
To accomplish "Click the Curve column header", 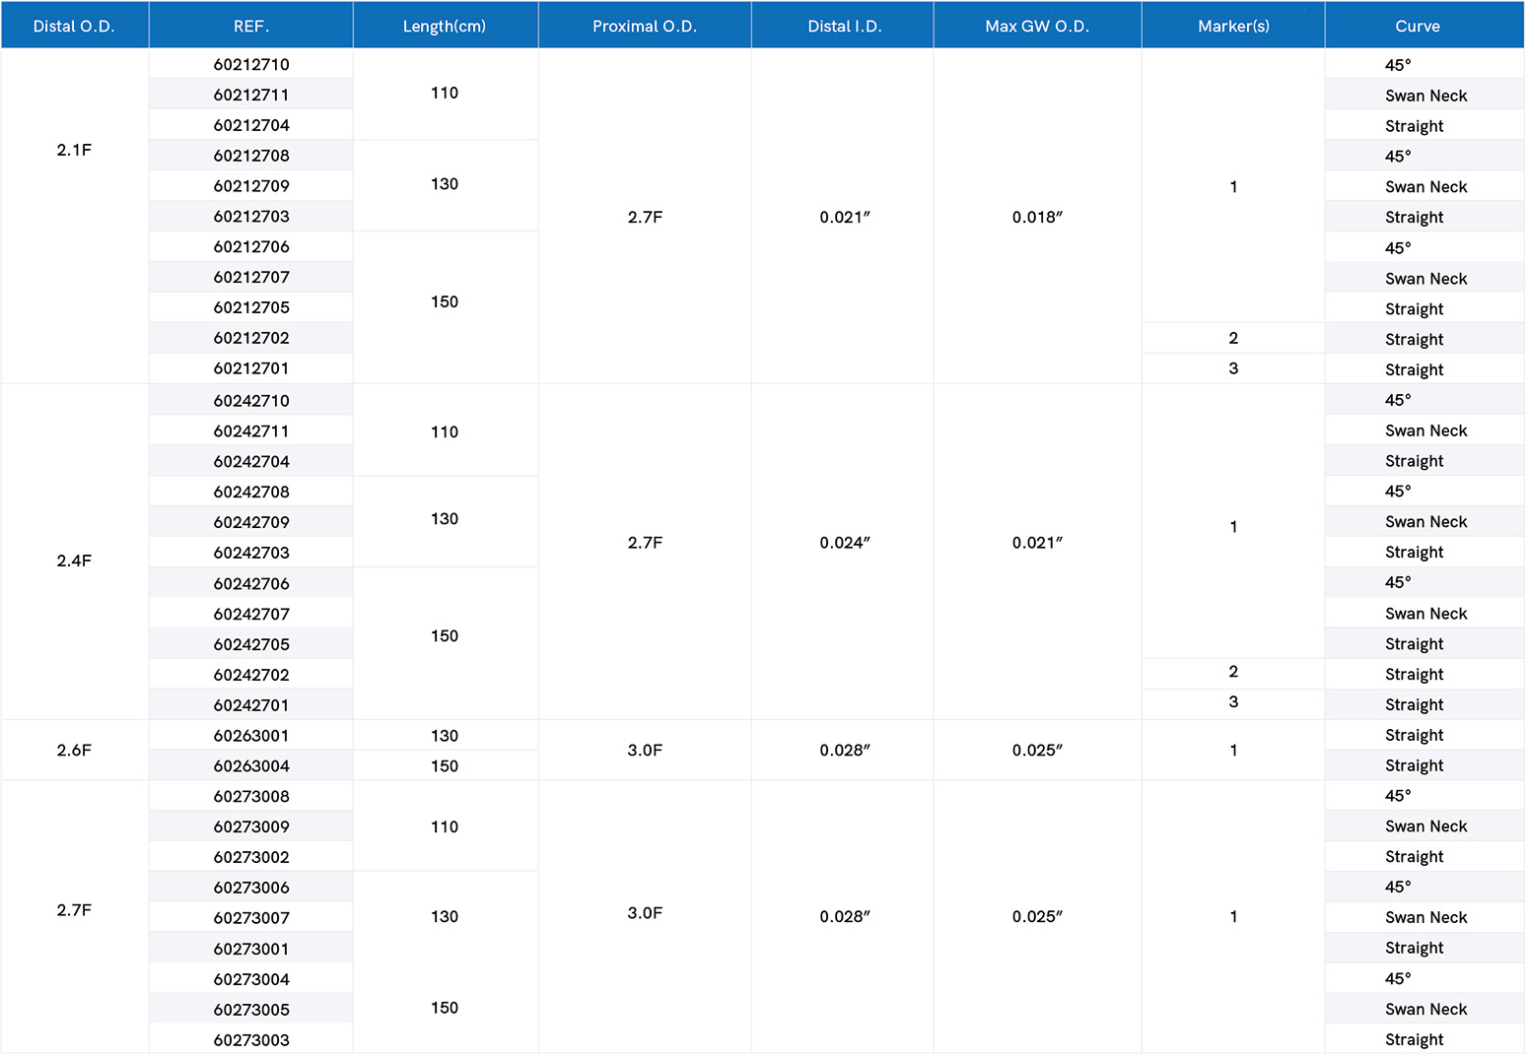I will tap(1424, 26).
